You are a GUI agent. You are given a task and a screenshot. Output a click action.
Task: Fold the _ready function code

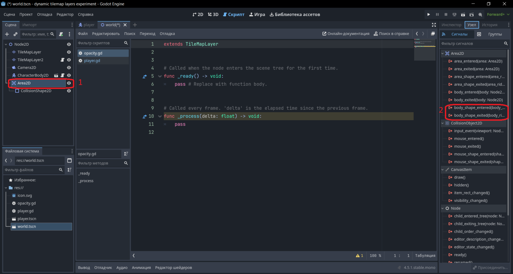[160, 76]
